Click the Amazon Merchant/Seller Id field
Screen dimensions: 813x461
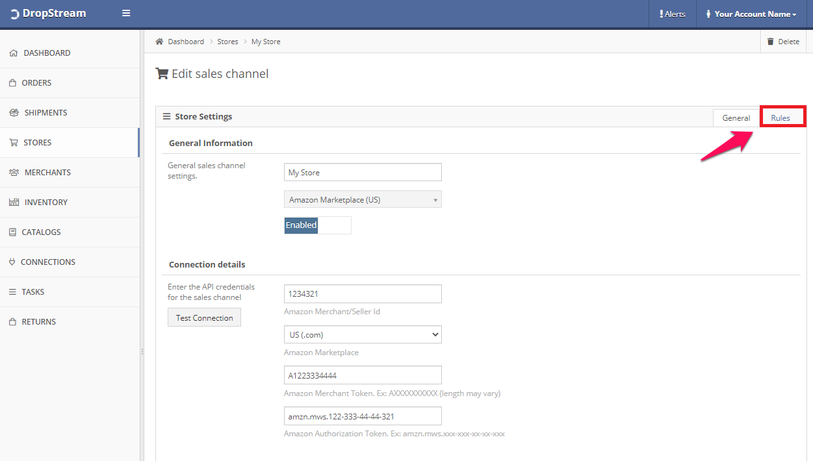click(363, 293)
